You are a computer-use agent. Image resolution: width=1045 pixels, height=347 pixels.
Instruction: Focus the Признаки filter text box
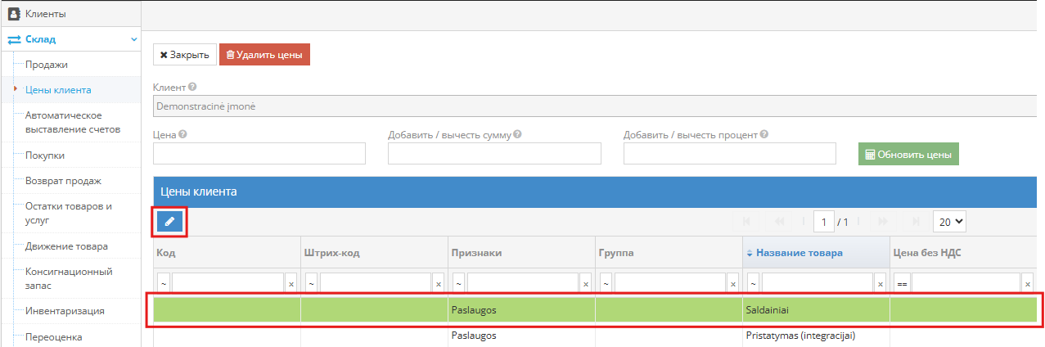pyautogui.click(x=523, y=283)
